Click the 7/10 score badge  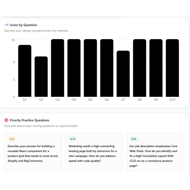[x=12, y=139]
